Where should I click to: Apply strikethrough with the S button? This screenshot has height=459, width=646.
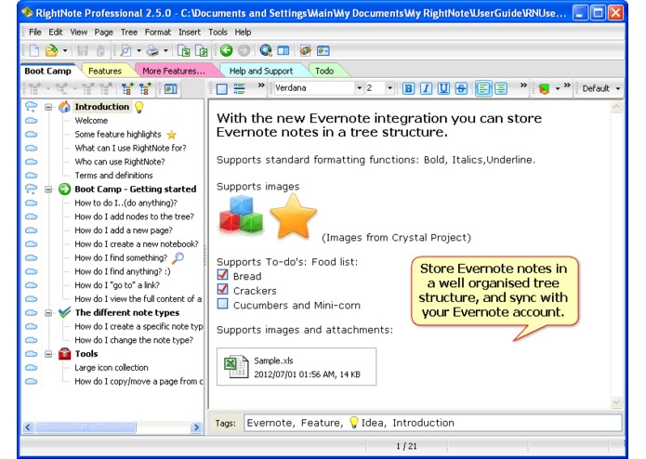click(461, 88)
